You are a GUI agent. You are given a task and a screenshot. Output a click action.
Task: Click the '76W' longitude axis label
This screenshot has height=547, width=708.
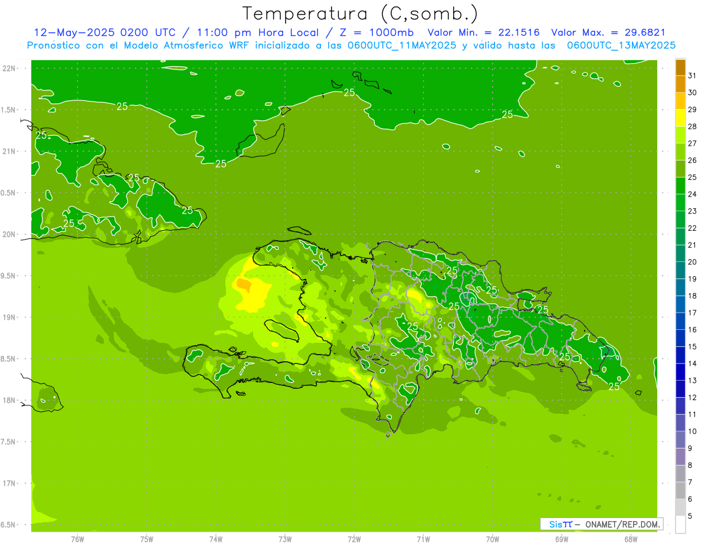pos(77,539)
